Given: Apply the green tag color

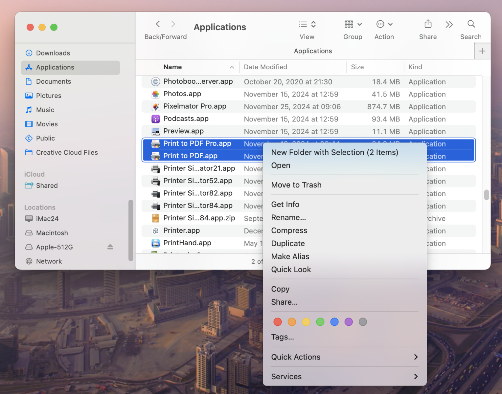Looking at the screenshot, I should pyautogui.click(x=320, y=322).
